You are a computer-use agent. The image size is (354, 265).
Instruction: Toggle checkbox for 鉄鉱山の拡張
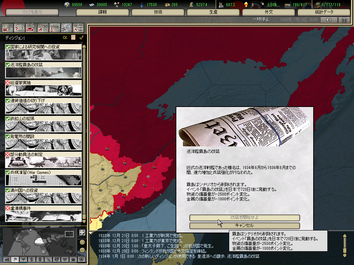8,119
